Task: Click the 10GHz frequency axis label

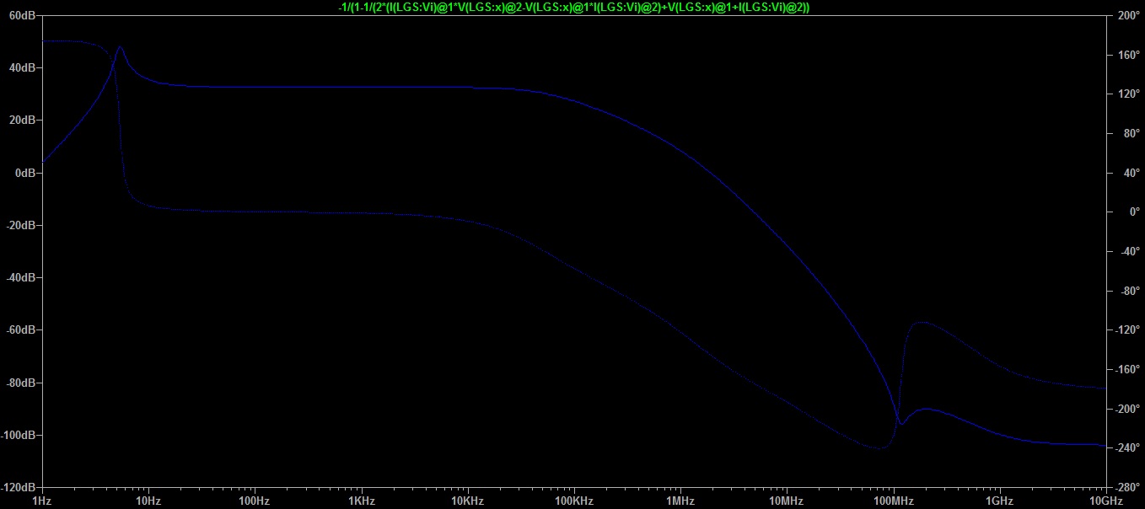Action: [x=1105, y=501]
